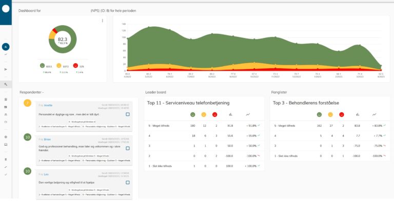Click '+ 83.8%' trend value in Rangliste

[x=377, y=126]
